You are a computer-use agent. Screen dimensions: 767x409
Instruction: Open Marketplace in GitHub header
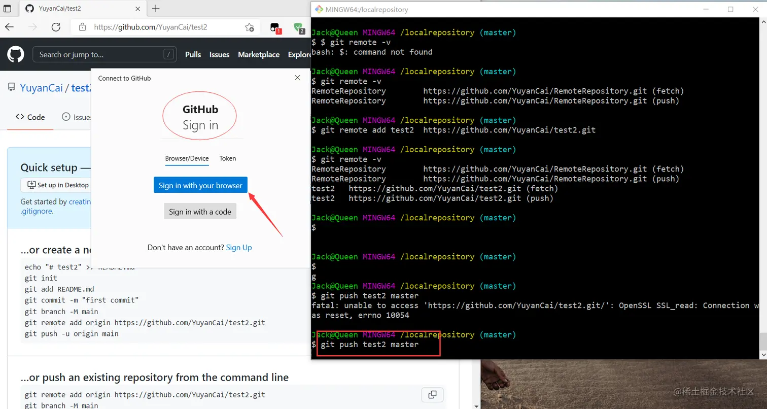259,54
